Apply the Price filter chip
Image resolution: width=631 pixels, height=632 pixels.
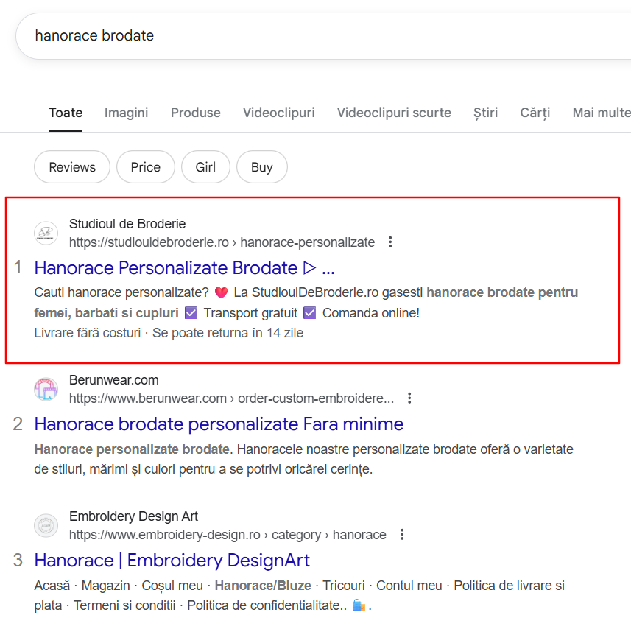(x=146, y=167)
